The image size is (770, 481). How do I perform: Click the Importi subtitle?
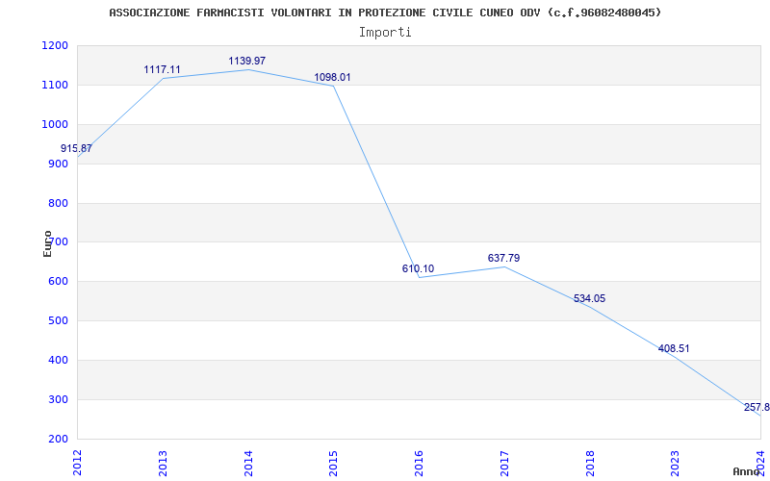click(385, 33)
